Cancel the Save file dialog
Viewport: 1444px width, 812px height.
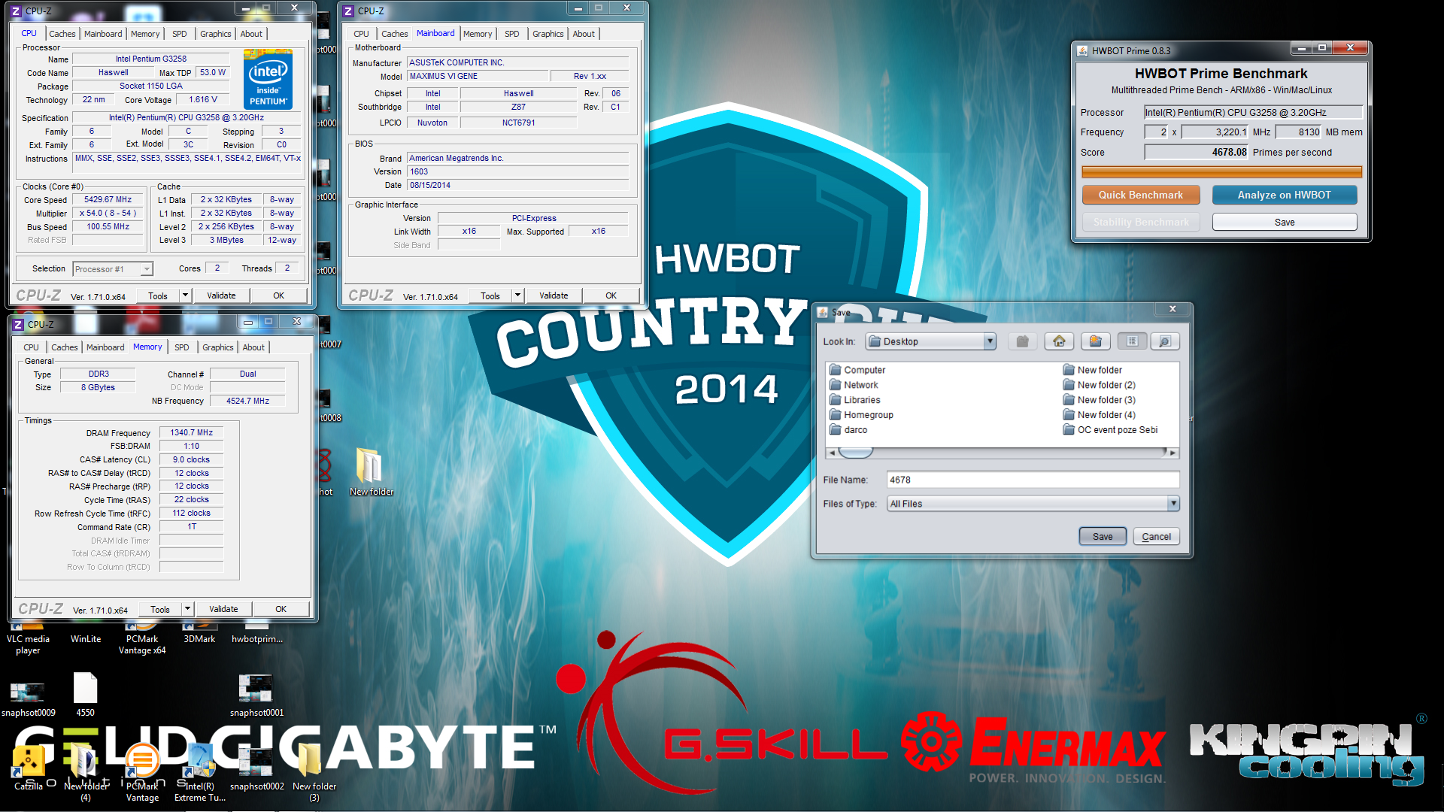coord(1156,537)
